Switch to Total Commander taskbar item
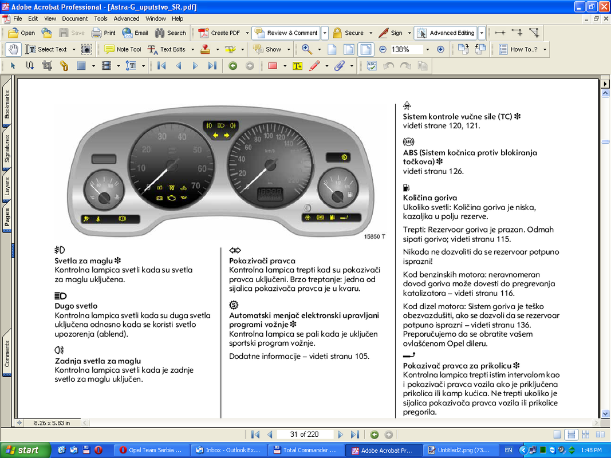The image size is (611, 458). [306, 450]
